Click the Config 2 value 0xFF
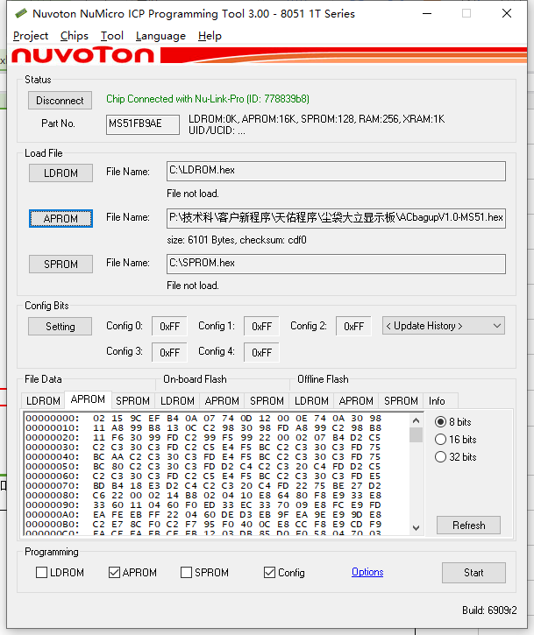The image size is (534, 635). [x=353, y=326]
